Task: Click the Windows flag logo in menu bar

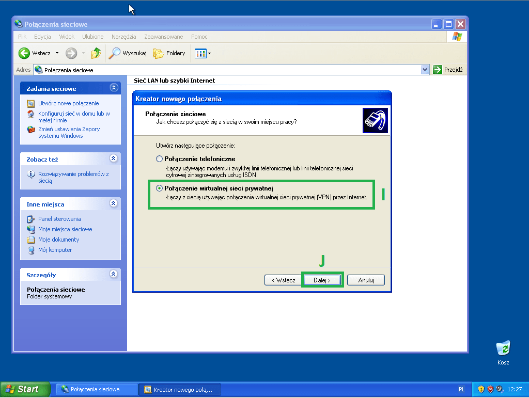Action: tap(457, 37)
